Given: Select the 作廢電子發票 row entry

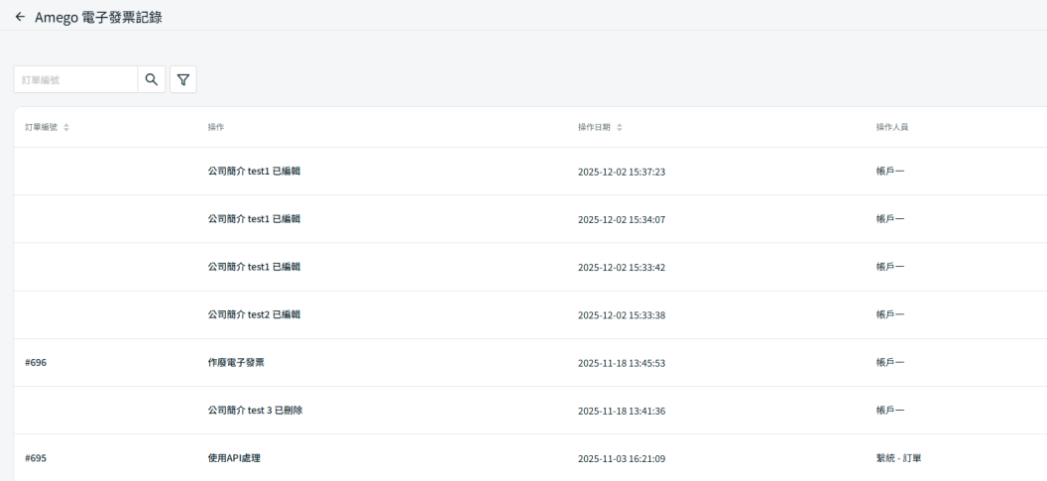Looking at the screenshot, I should [229, 362].
